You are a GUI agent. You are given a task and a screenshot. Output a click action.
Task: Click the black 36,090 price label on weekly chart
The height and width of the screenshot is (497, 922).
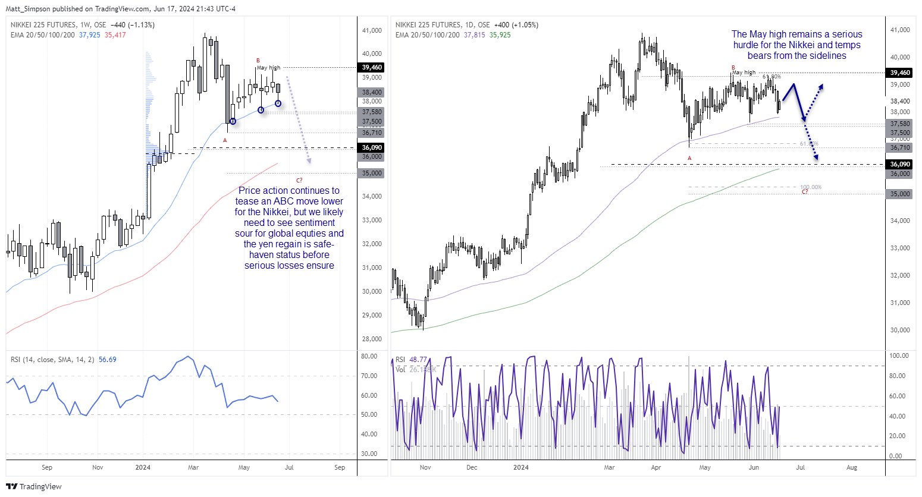(x=372, y=147)
